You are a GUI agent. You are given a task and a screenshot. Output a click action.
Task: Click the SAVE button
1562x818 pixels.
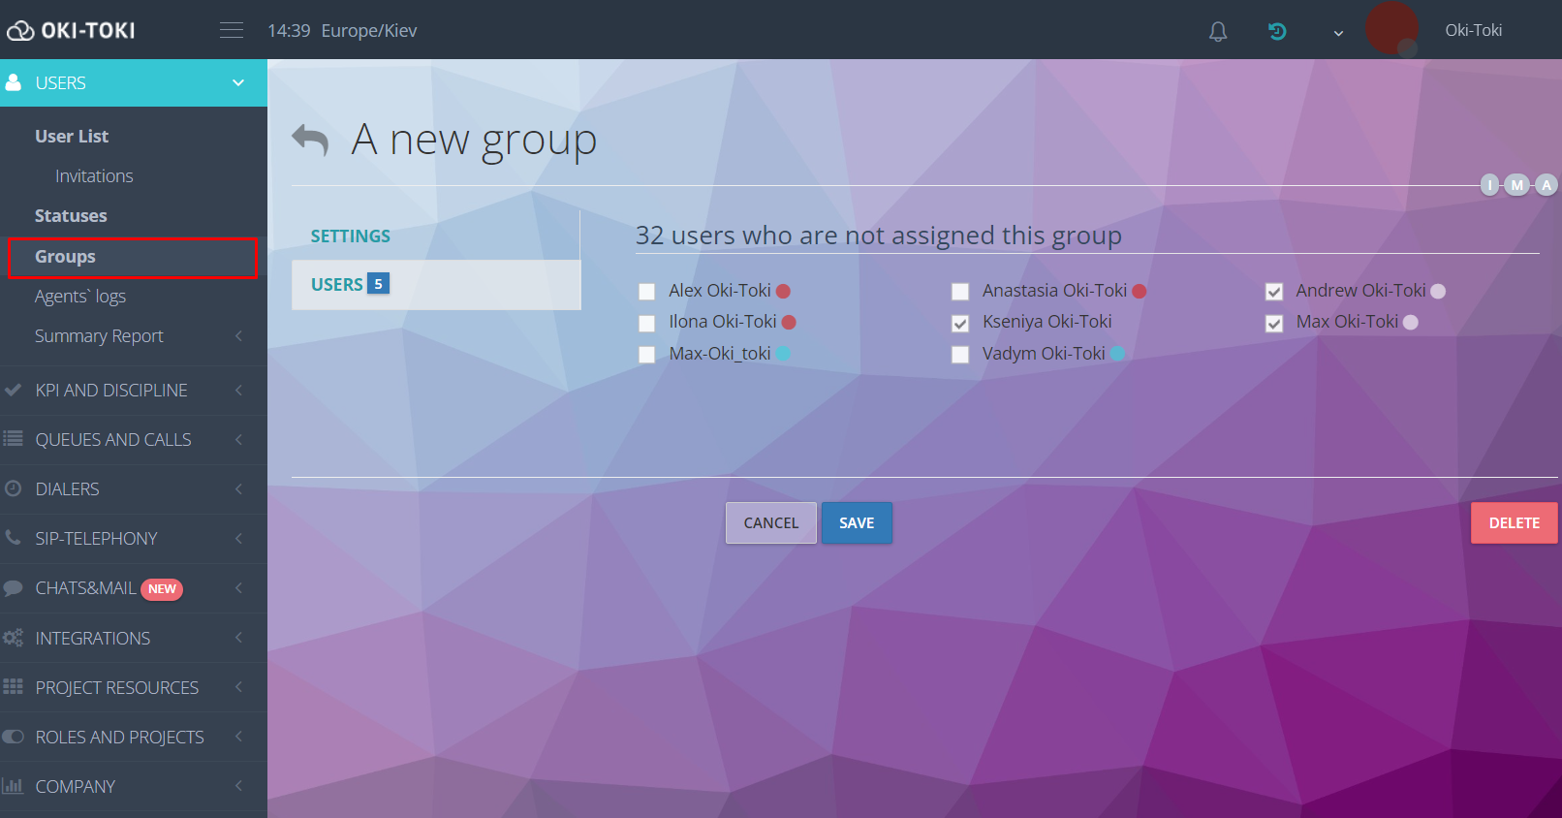(x=857, y=522)
